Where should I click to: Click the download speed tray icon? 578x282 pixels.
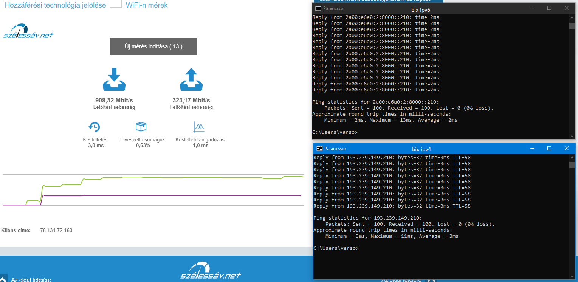point(114,79)
